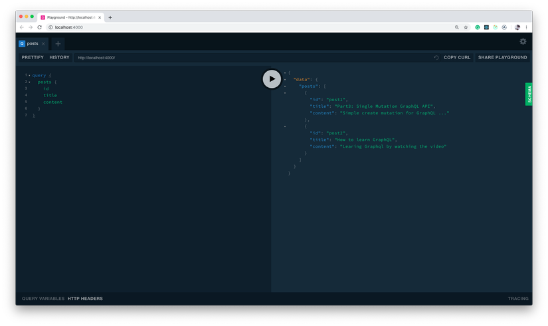This screenshot has height=326, width=548.
Task: Select the posts query tab
Action: (x=31, y=44)
